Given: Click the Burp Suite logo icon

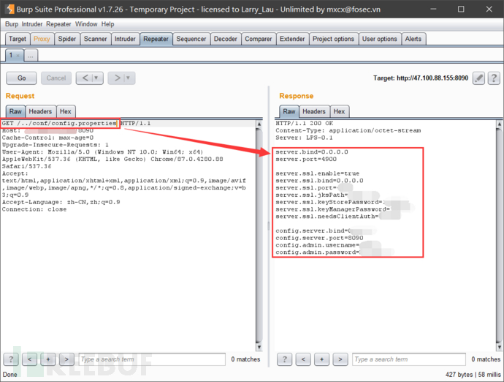Looking at the screenshot, I should [x=9, y=9].
